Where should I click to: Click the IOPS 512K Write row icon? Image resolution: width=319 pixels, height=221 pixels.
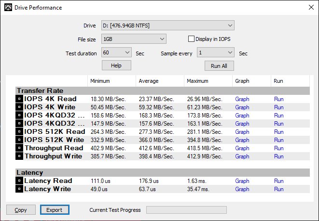point(19,140)
